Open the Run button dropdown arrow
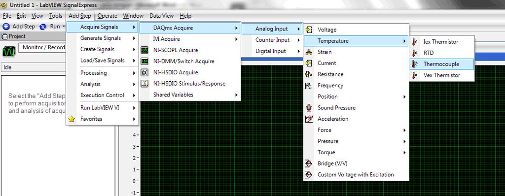Screen dimensions: 505x196 point(64,27)
